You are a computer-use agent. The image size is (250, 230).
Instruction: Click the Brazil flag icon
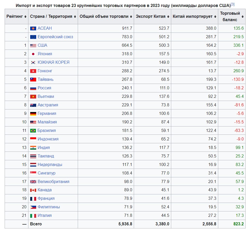tap(33, 131)
